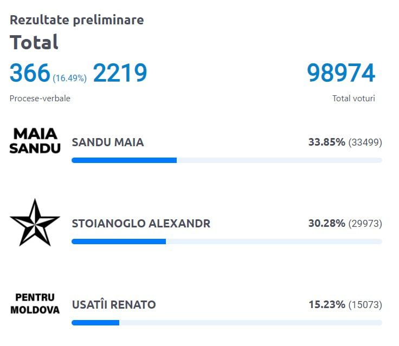
Task: Click Stoianoglo's 30.28% vote share
Action: click(326, 224)
